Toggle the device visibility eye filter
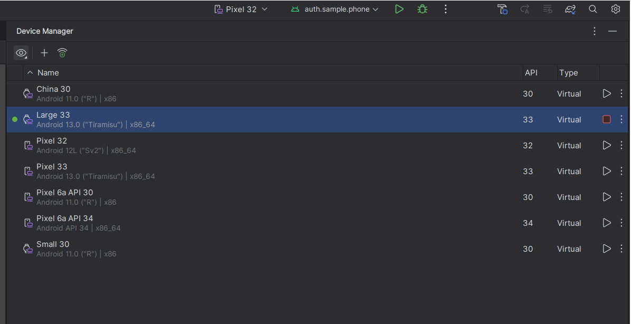This screenshot has width=631, height=324. [x=21, y=53]
